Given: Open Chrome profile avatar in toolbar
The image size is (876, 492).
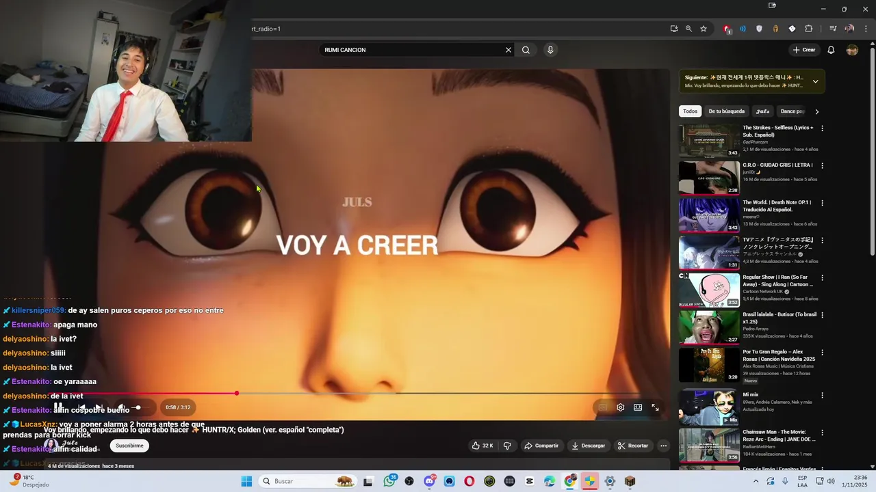Looking at the screenshot, I should [x=849, y=29].
